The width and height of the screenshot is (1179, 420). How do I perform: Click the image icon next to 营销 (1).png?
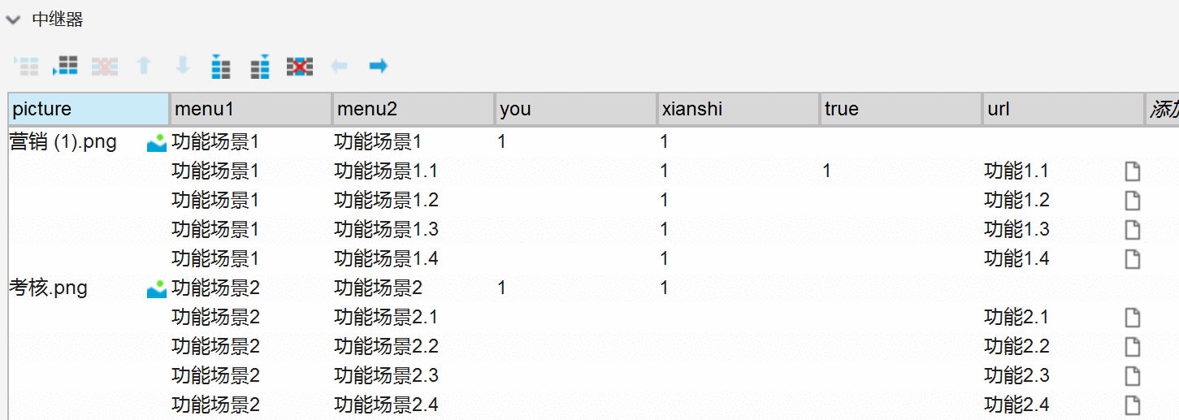(156, 143)
